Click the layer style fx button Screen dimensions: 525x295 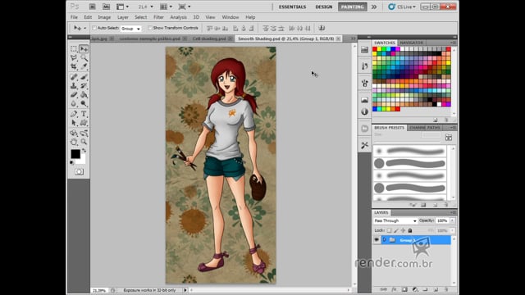click(x=394, y=289)
